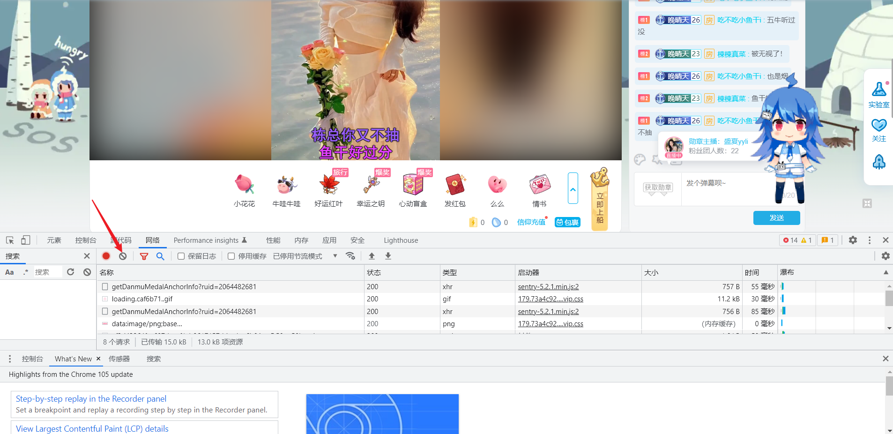
Task: Enable the 保留日志 checkbox
Action: coord(181,256)
